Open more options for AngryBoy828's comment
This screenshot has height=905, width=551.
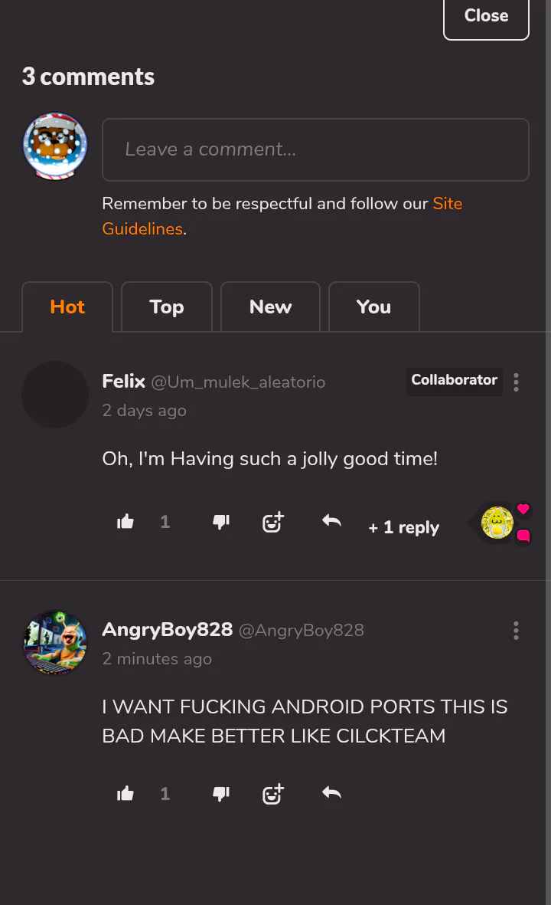(517, 631)
